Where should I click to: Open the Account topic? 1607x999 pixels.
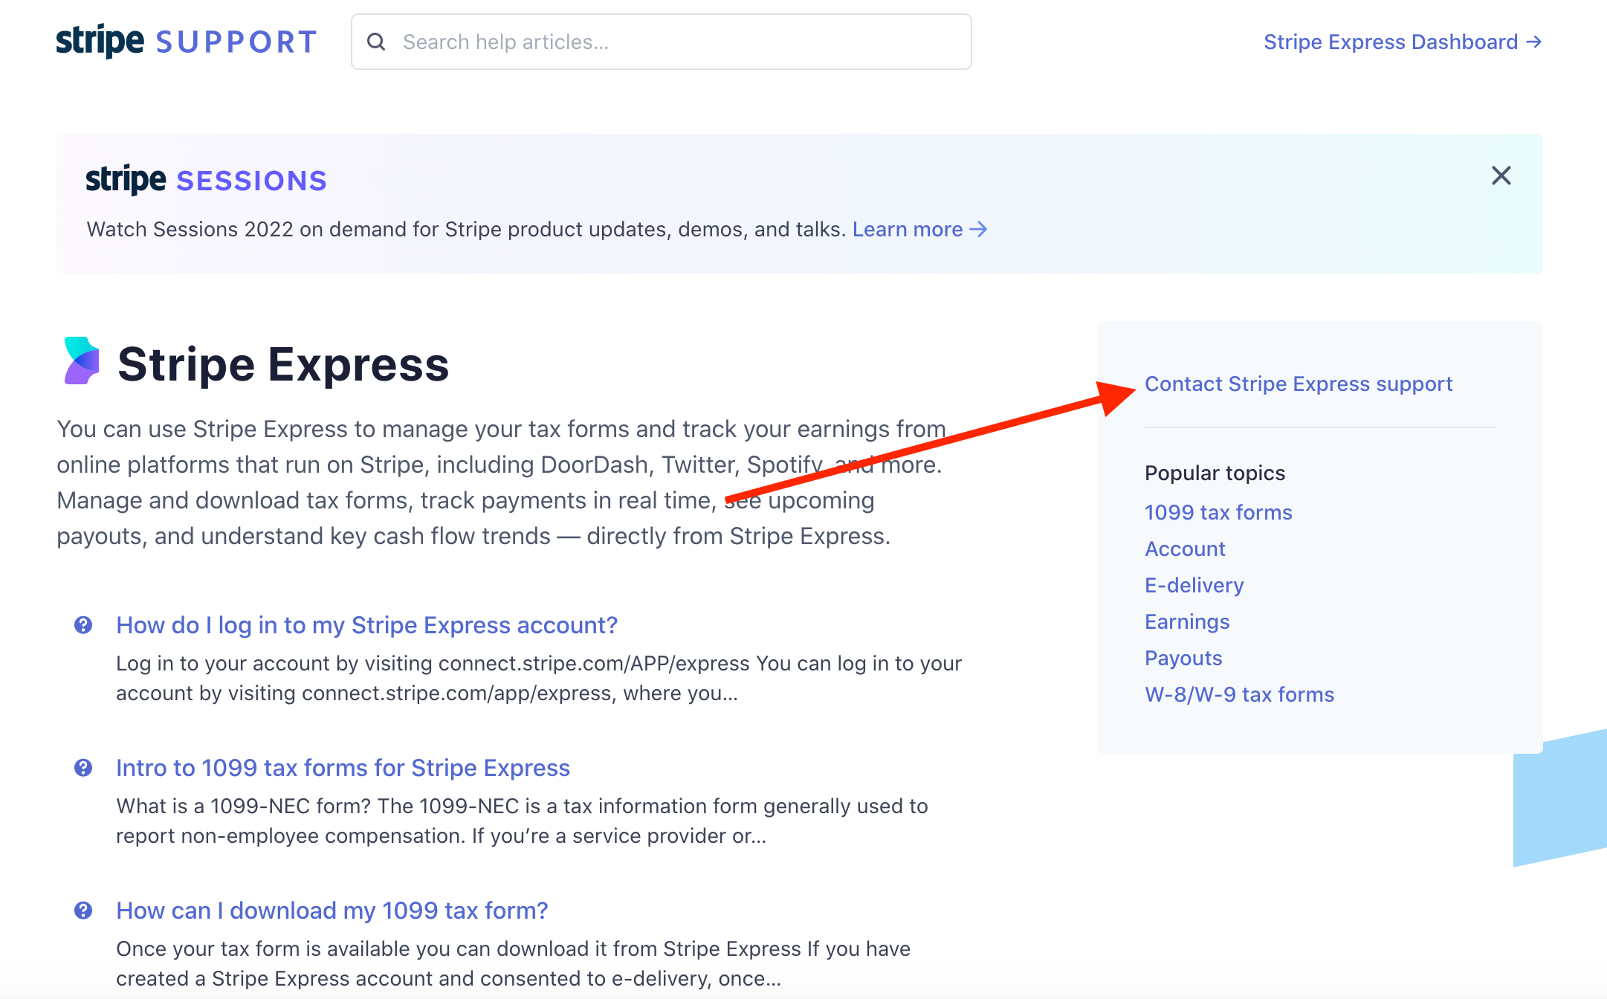(1185, 549)
